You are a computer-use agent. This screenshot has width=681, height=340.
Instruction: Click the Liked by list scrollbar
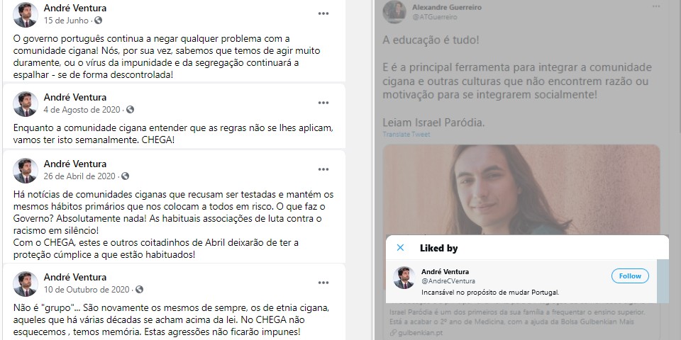[x=663, y=281]
